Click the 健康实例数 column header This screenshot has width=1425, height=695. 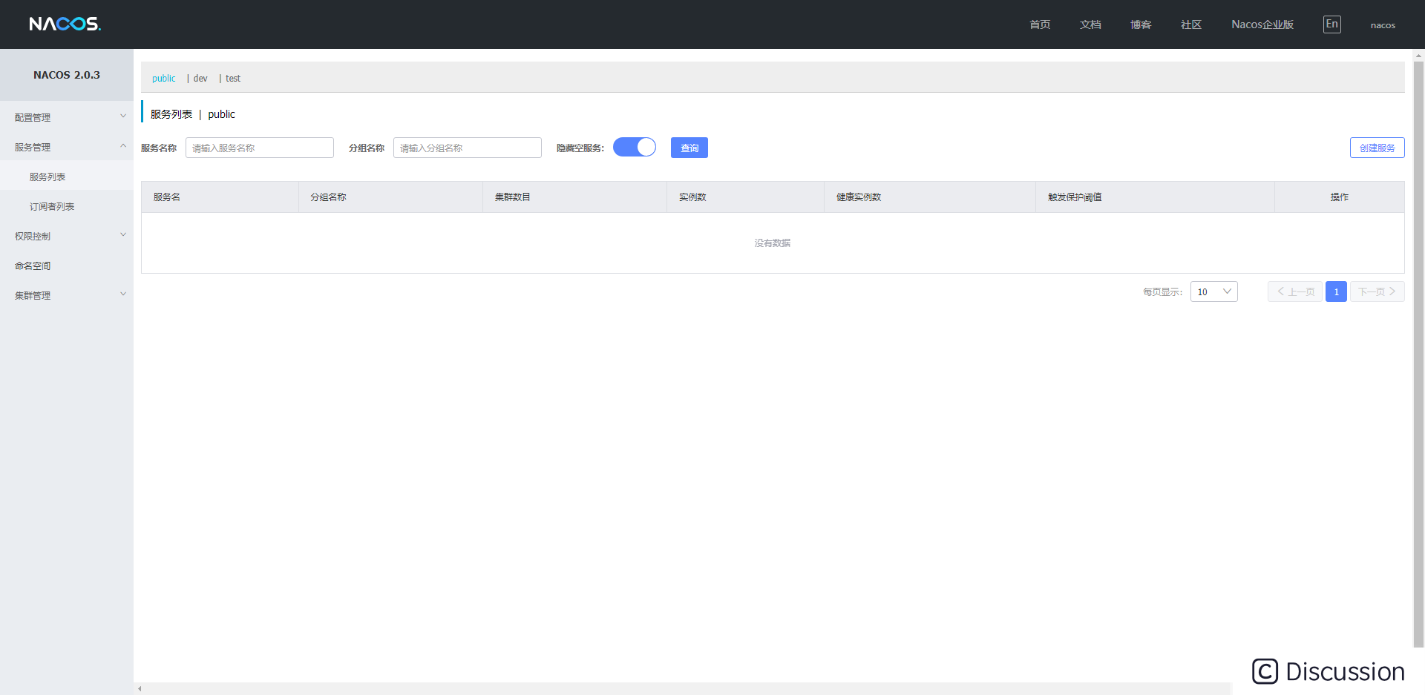pyautogui.click(x=930, y=197)
